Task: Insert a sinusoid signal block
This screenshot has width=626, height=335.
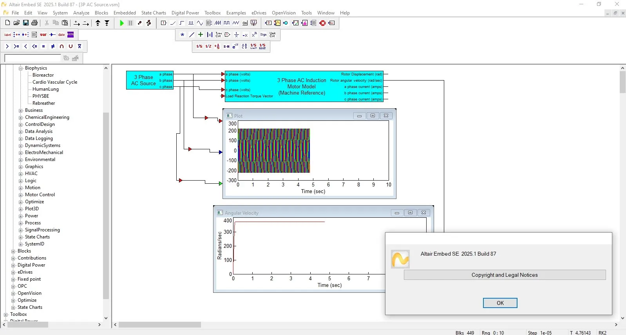Action: pos(200,23)
